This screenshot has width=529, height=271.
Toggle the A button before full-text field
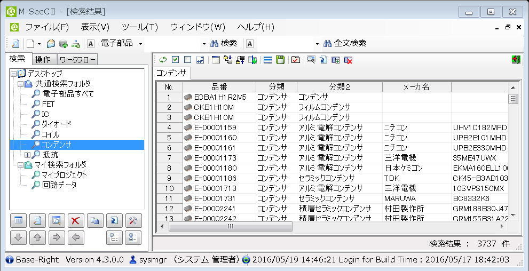point(250,44)
